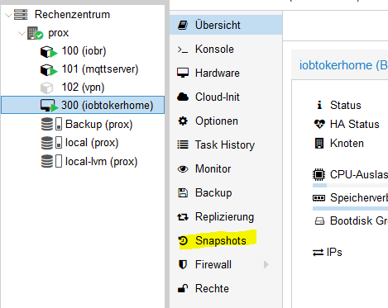Click the Hardware monitor icon

(x=183, y=73)
